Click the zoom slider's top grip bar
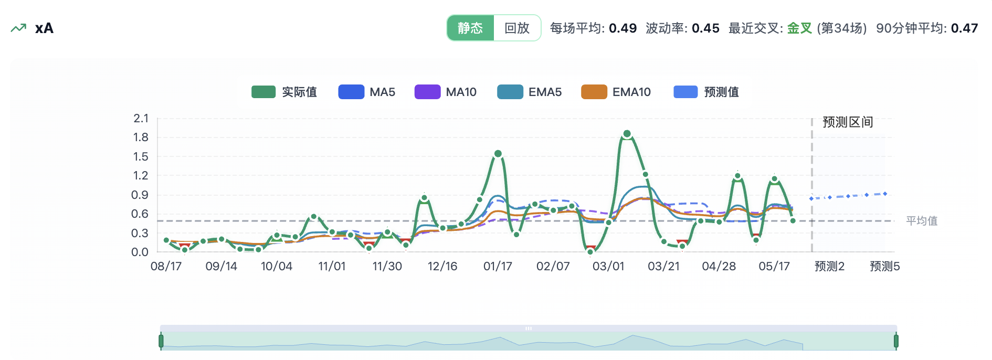Screen dimensions: 992x360 (529, 329)
